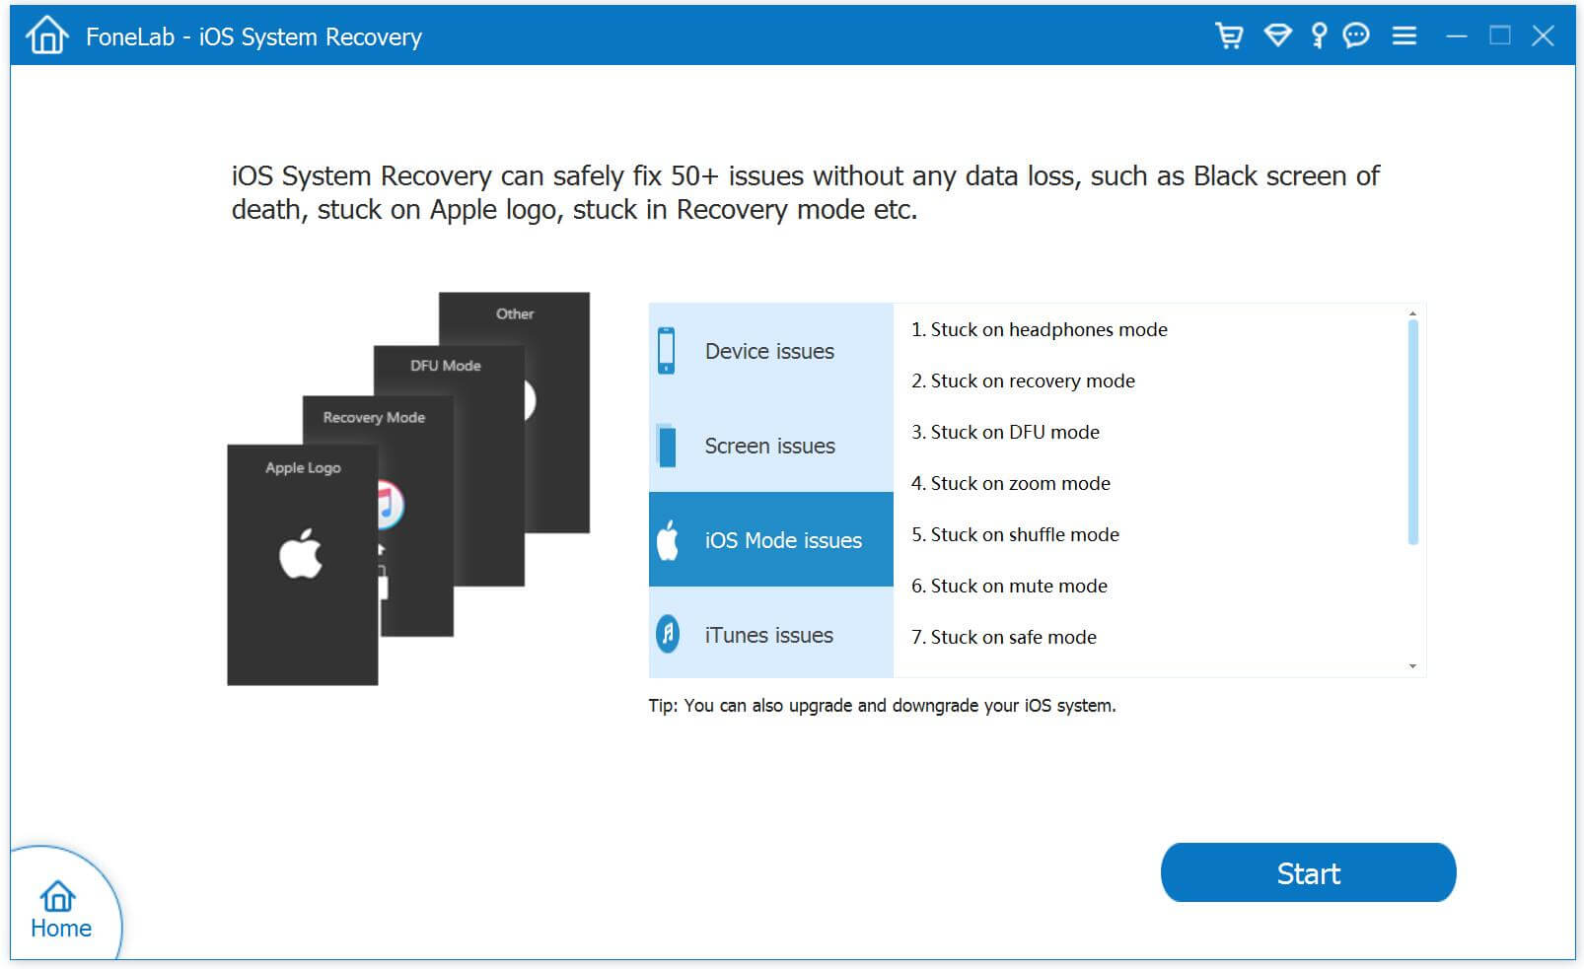1584x969 pixels.
Task: Open the hamburger menu in title bar
Action: point(1404,36)
